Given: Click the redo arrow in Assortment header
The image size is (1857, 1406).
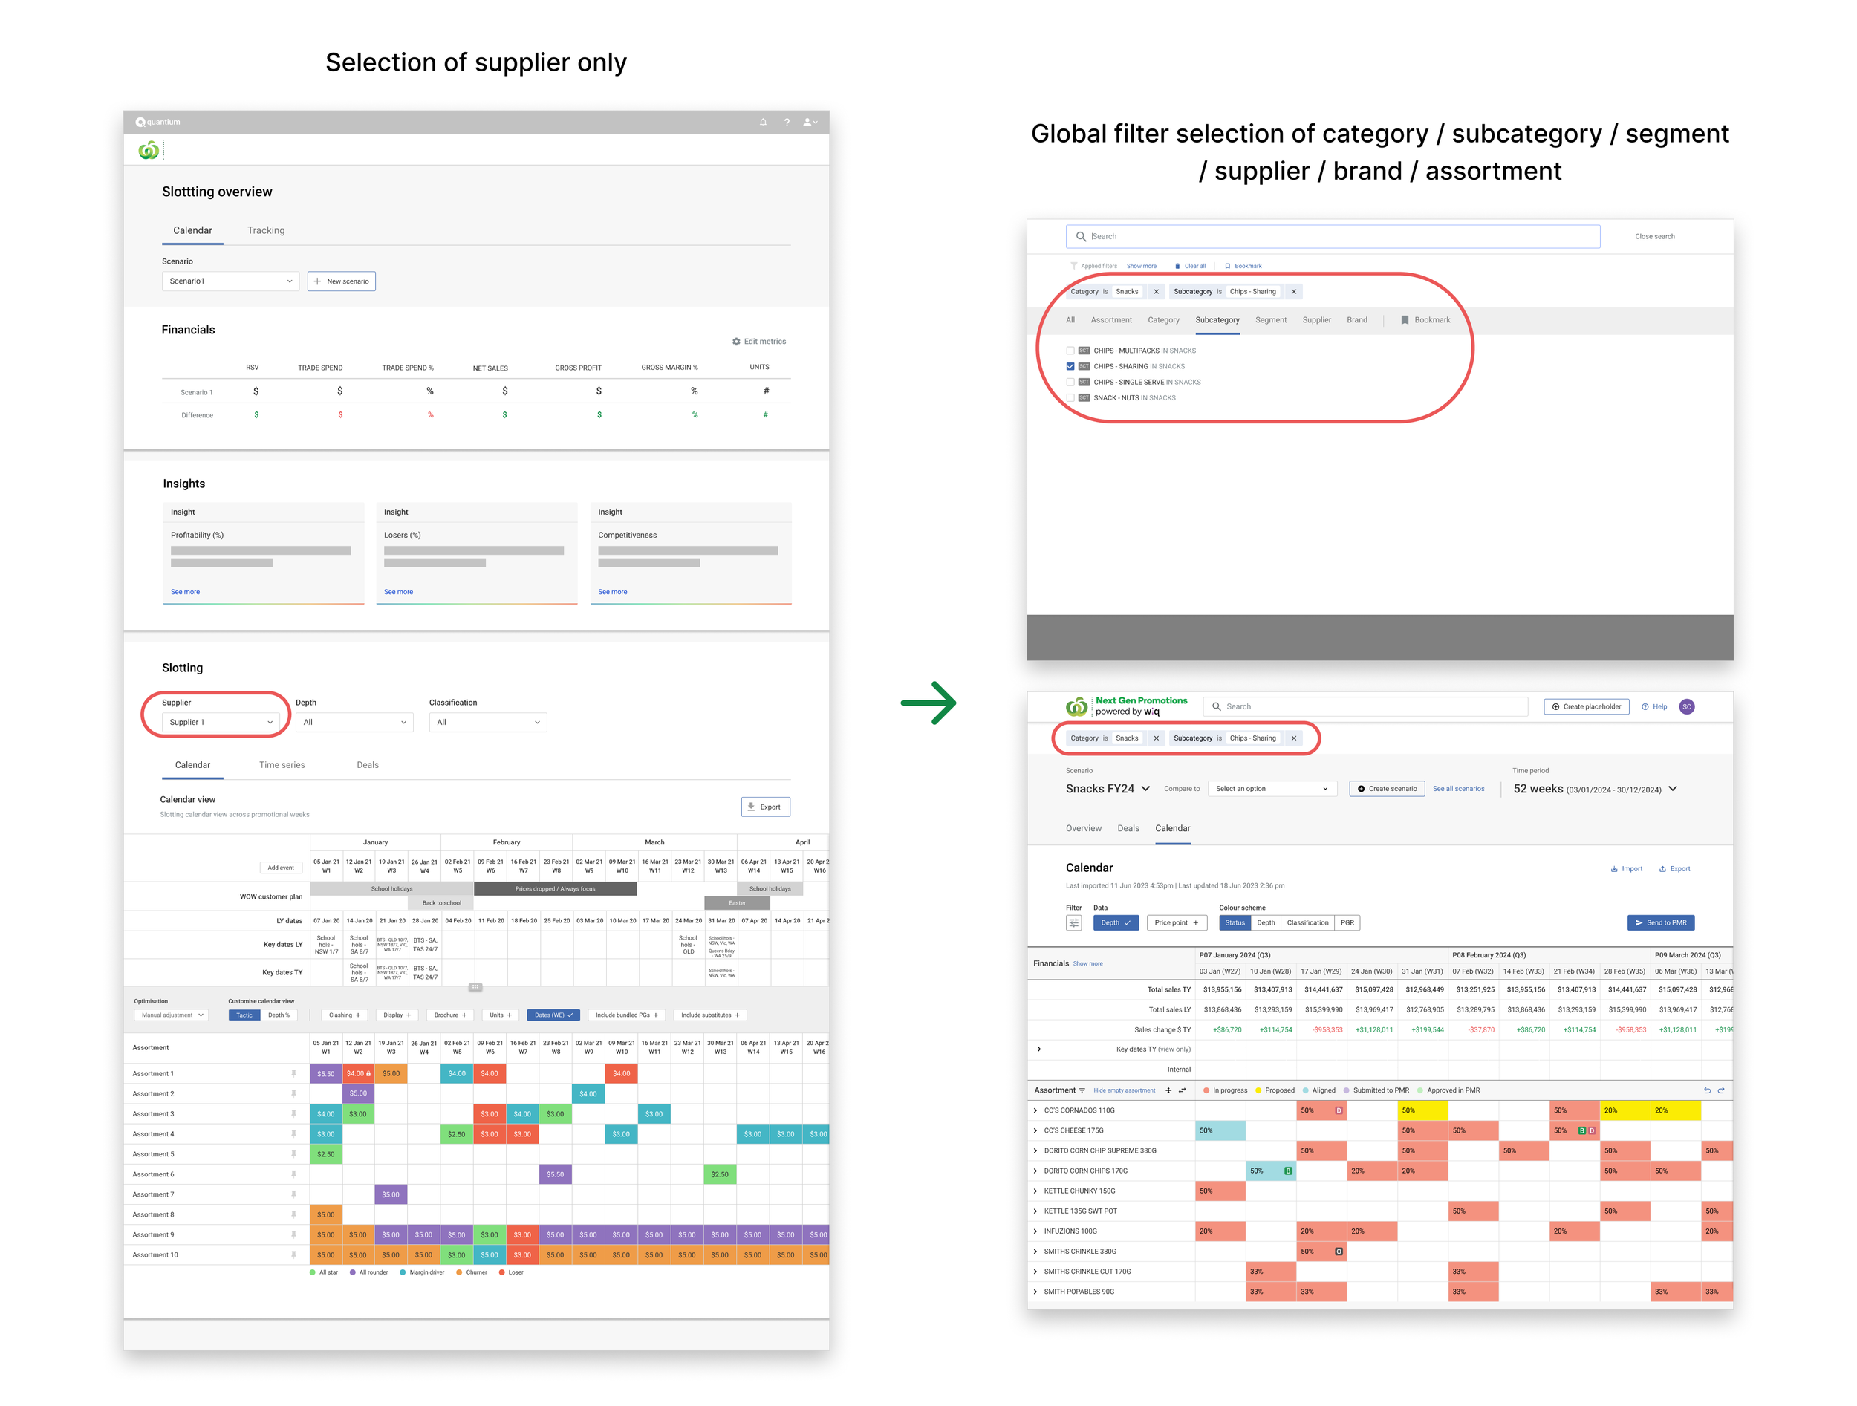Looking at the screenshot, I should point(1721,1090).
